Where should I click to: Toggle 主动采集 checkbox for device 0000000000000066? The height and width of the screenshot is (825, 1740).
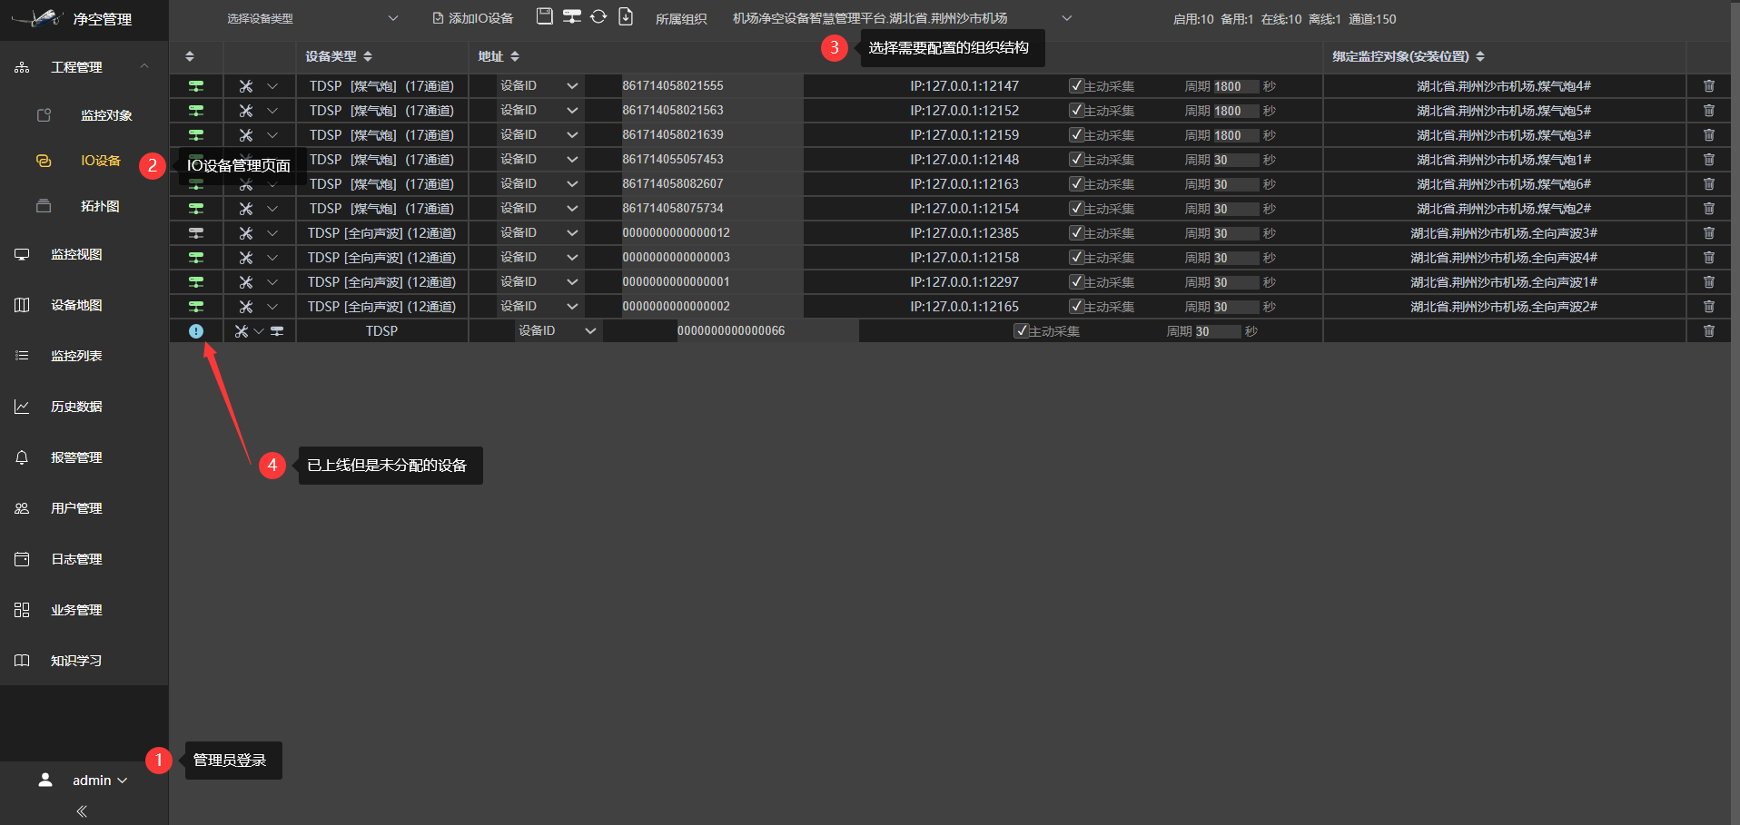click(x=1021, y=330)
